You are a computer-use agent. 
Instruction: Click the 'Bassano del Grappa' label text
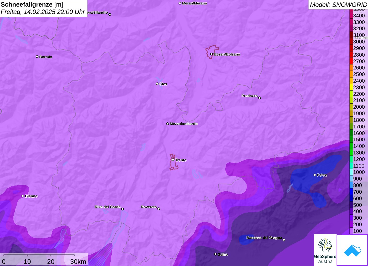tap(264, 238)
